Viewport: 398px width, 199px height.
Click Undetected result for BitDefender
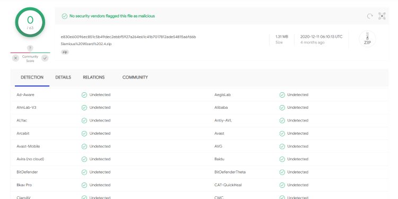[100, 172]
